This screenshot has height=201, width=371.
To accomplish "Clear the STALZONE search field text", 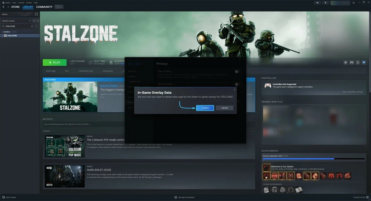I will point(32,26).
